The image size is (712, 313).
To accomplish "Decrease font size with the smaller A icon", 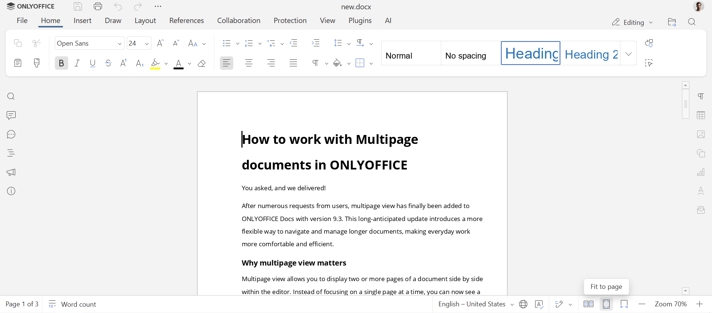I will click(x=176, y=43).
